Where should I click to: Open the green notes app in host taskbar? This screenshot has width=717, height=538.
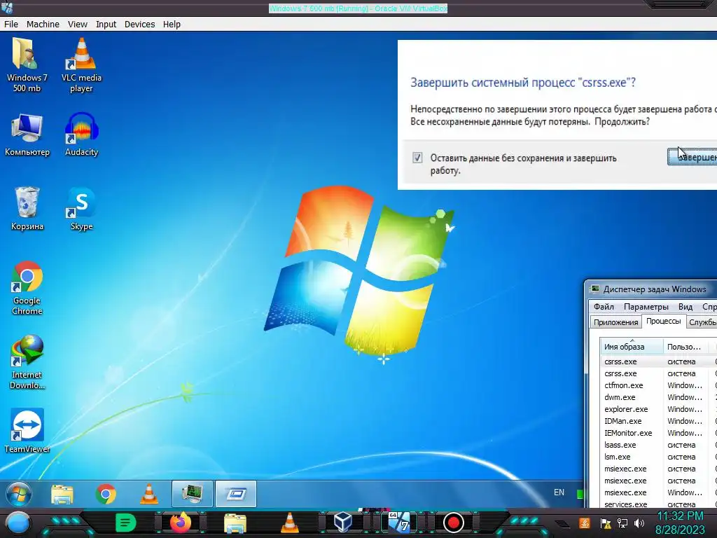[x=126, y=523]
